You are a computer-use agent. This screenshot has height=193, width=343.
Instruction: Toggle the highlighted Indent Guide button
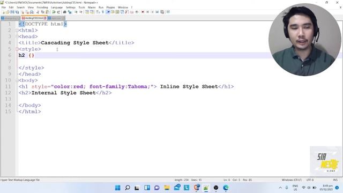(x=108, y=12)
